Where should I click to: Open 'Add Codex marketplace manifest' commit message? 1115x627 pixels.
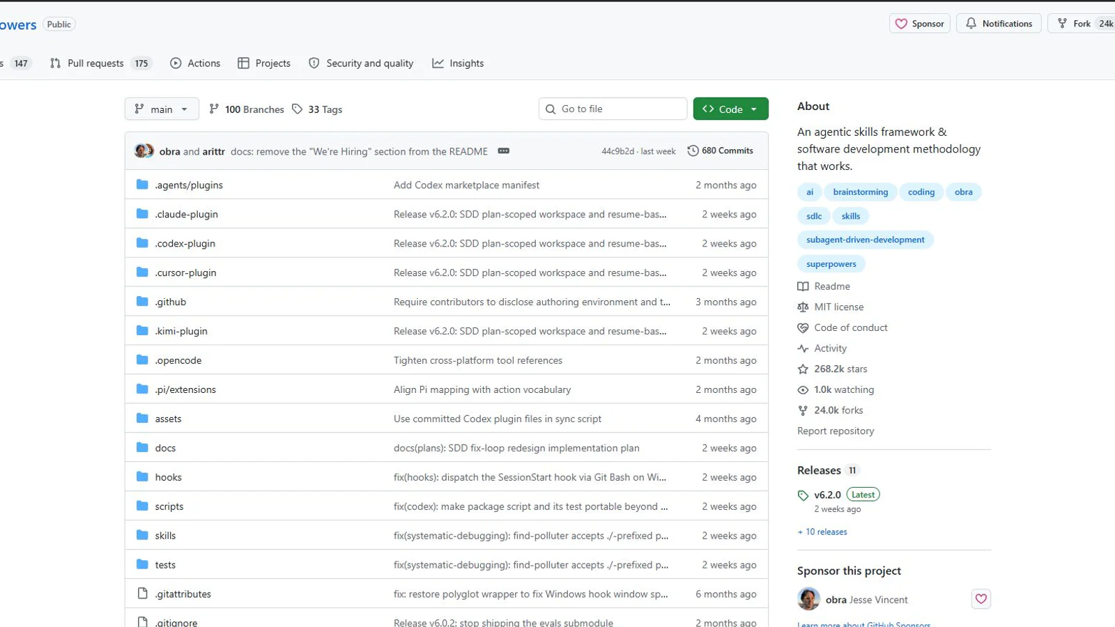pos(466,185)
